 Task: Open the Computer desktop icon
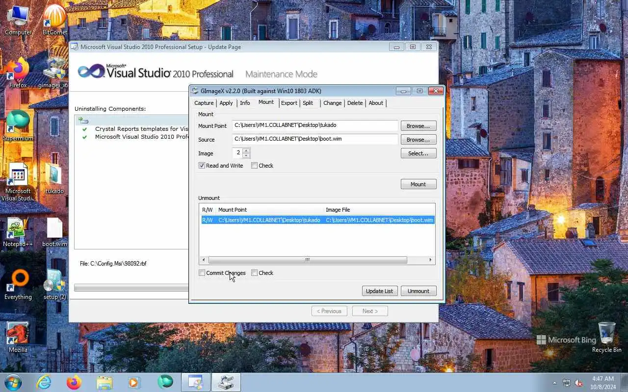18,21
